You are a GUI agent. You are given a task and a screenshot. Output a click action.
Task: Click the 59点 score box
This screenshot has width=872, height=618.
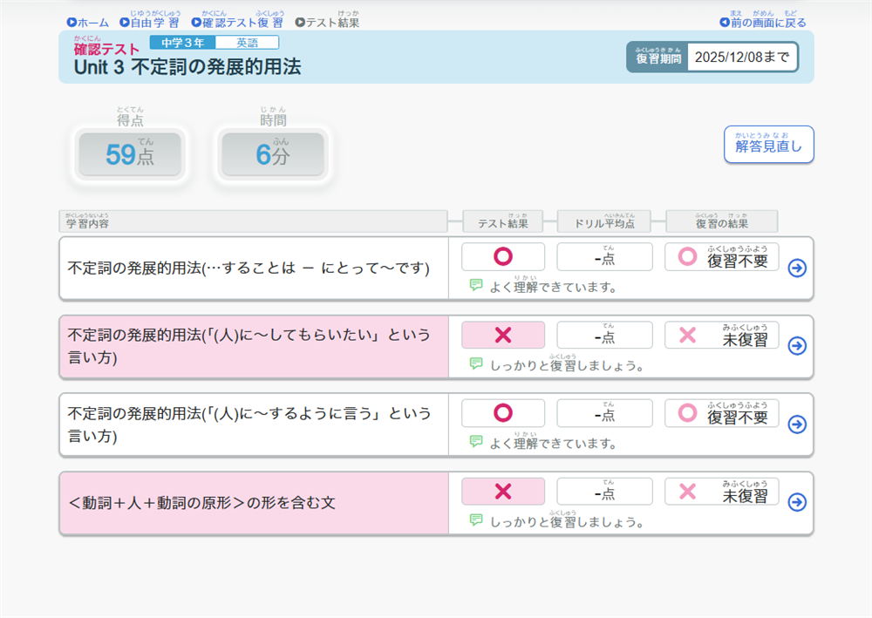[130, 155]
